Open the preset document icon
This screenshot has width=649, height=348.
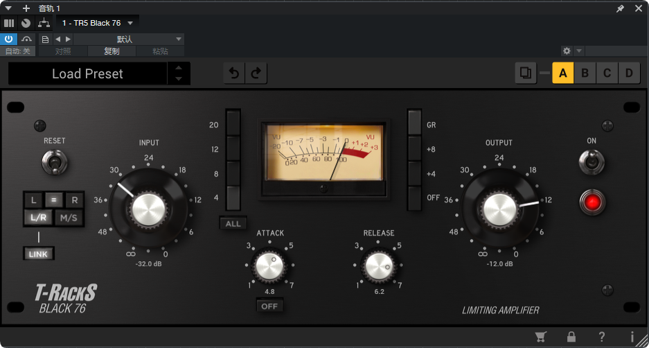[45, 40]
